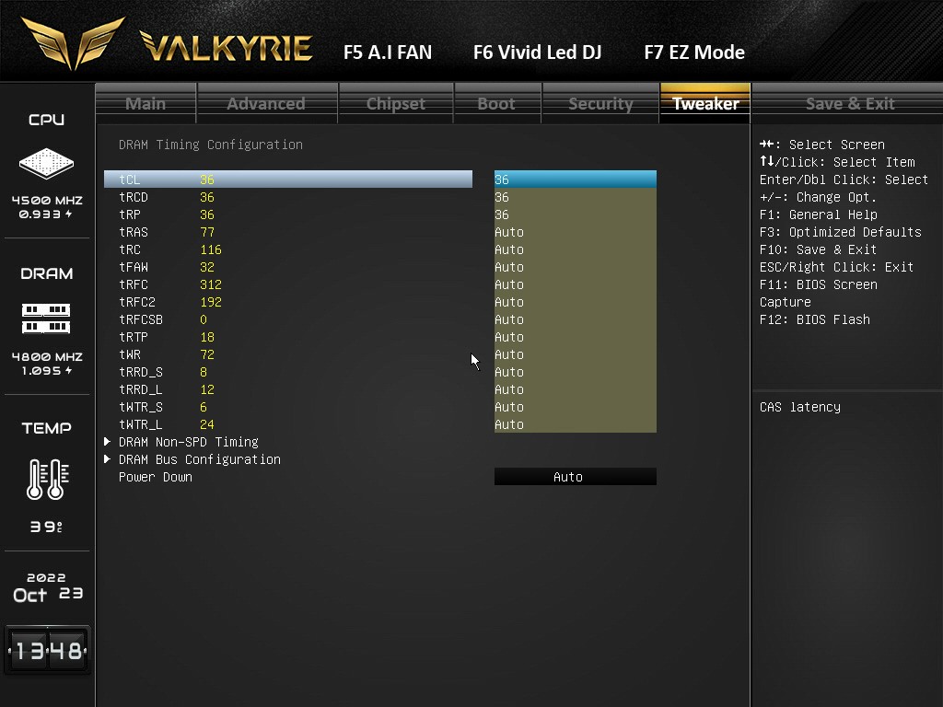The width and height of the screenshot is (943, 707).
Task: Select the tRCD row label
Action: 134,197
